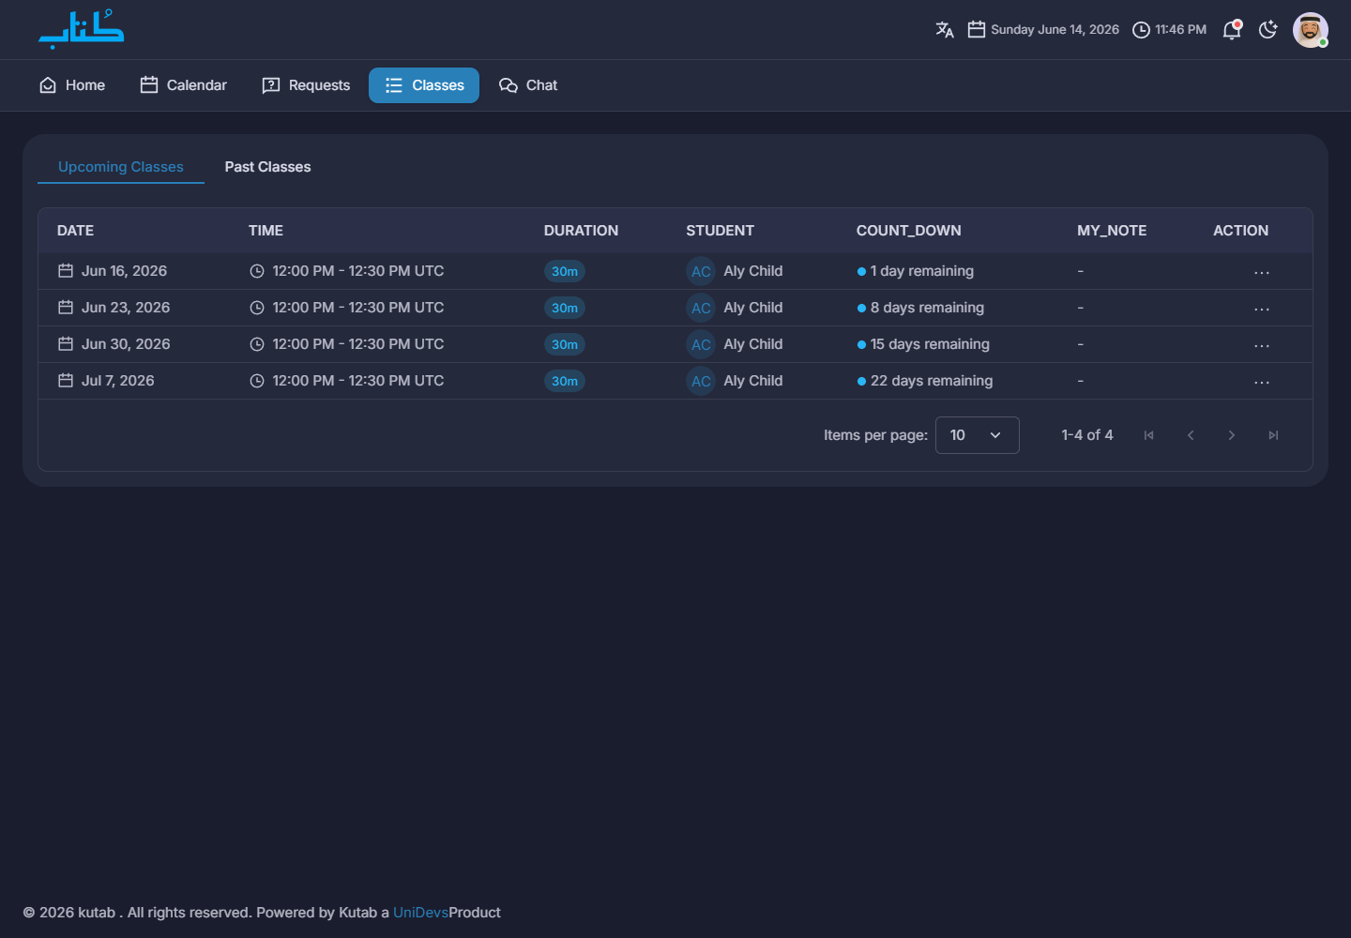This screenshot has height=938, width=1351.
Task: Open the language translation switcher
Action: [x=945, y=30]
